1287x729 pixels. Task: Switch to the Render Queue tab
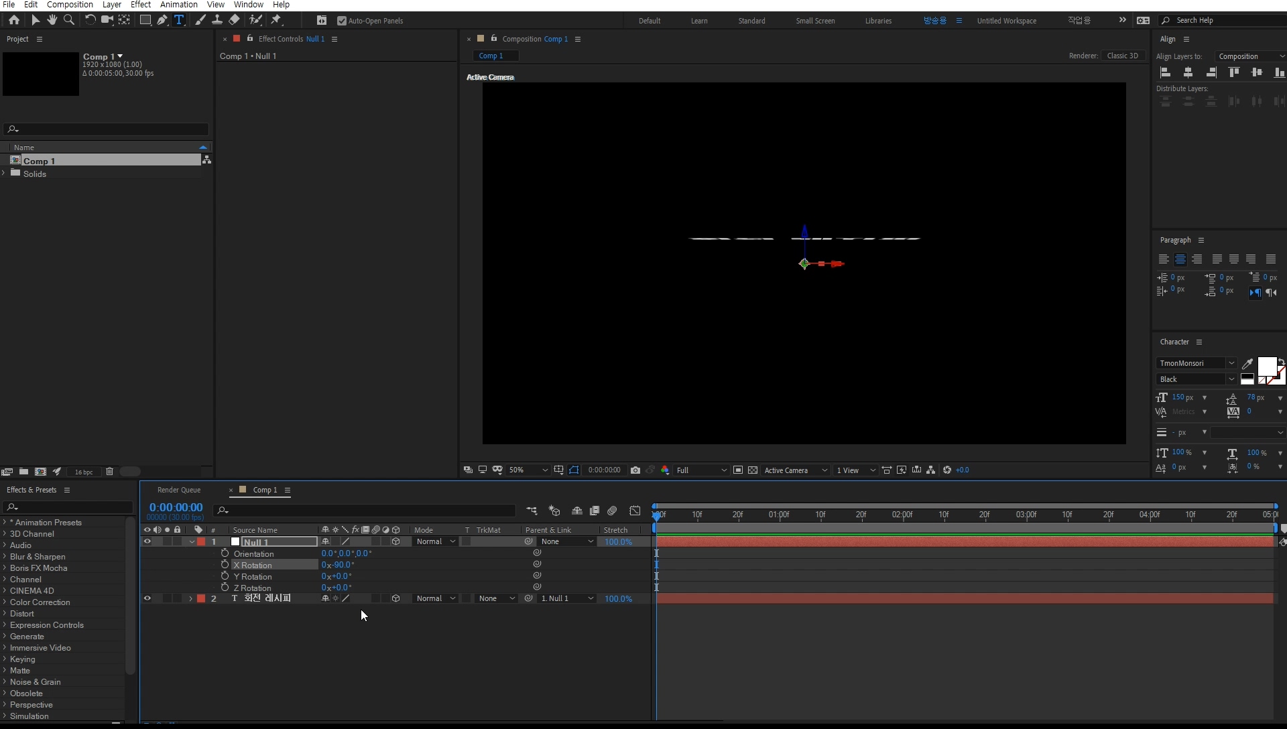coord(179,490)
